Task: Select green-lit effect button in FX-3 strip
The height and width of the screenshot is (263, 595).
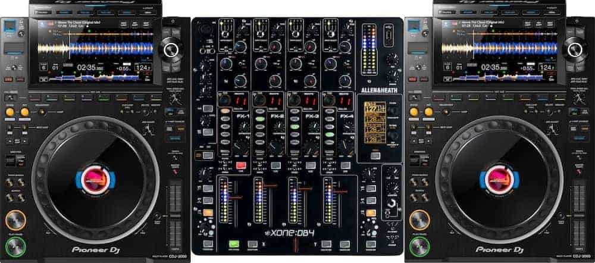Action: pos(295,127)
